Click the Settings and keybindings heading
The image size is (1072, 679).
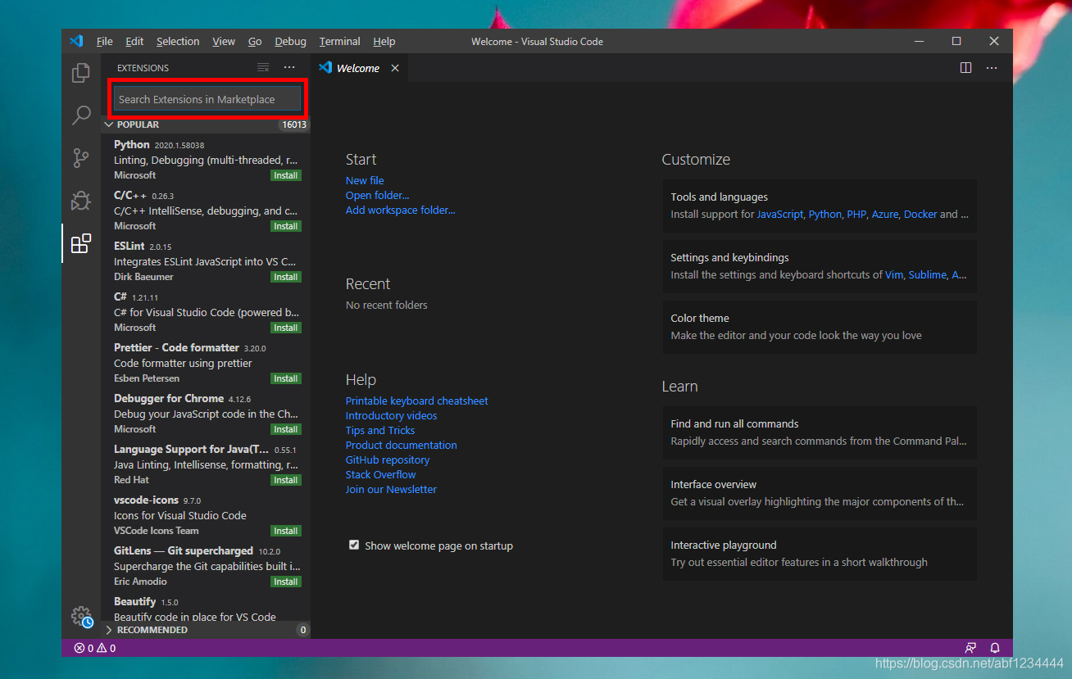[729, 257]
